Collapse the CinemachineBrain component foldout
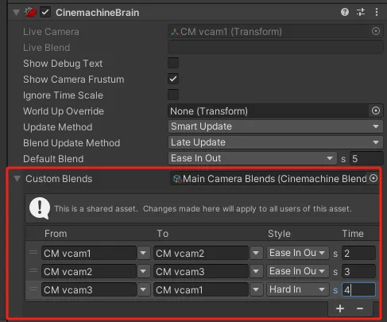Screen dimensions: 387x322 coord(17,13)
